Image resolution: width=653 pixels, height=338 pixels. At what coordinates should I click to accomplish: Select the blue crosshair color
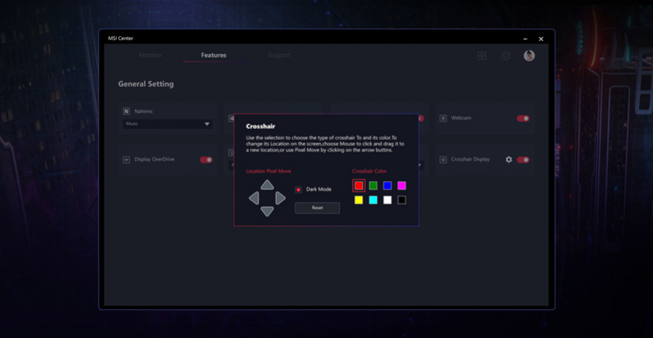point(388,186)
